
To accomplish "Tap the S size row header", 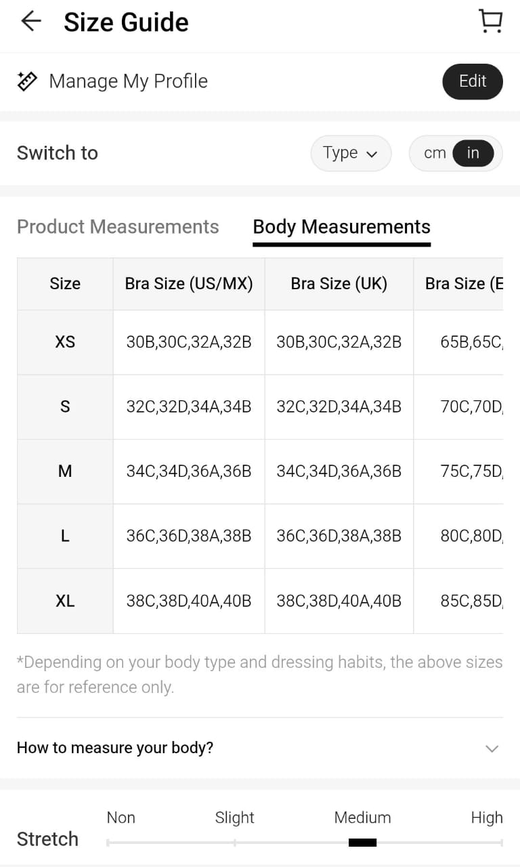I will point(65,407).
